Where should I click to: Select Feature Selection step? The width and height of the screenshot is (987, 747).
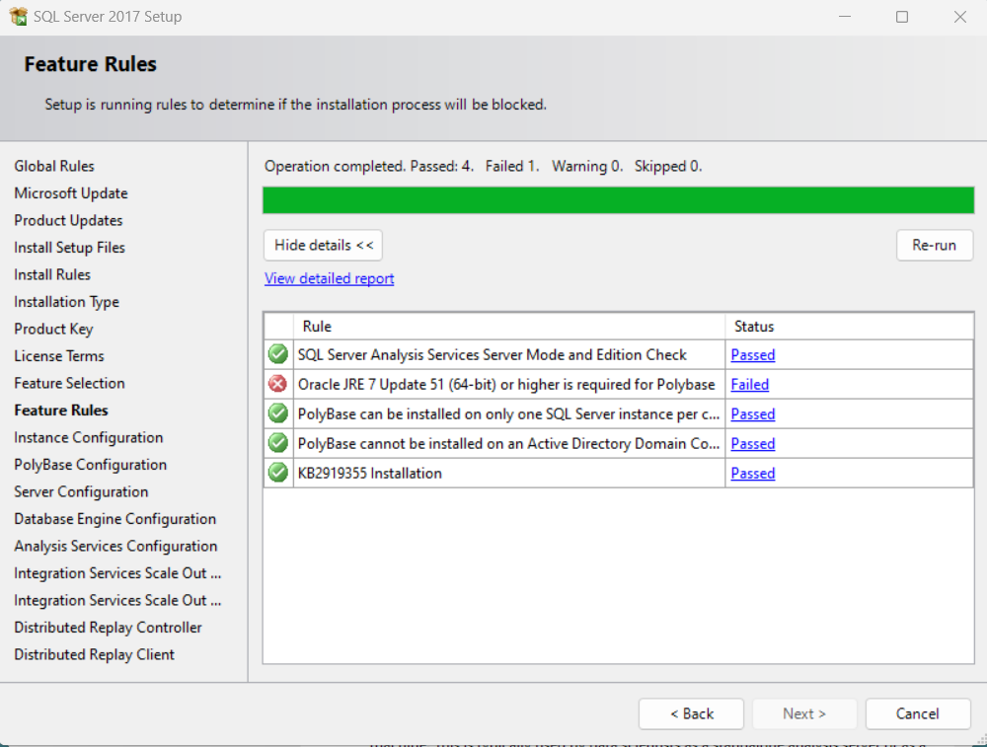click(69, 383)
